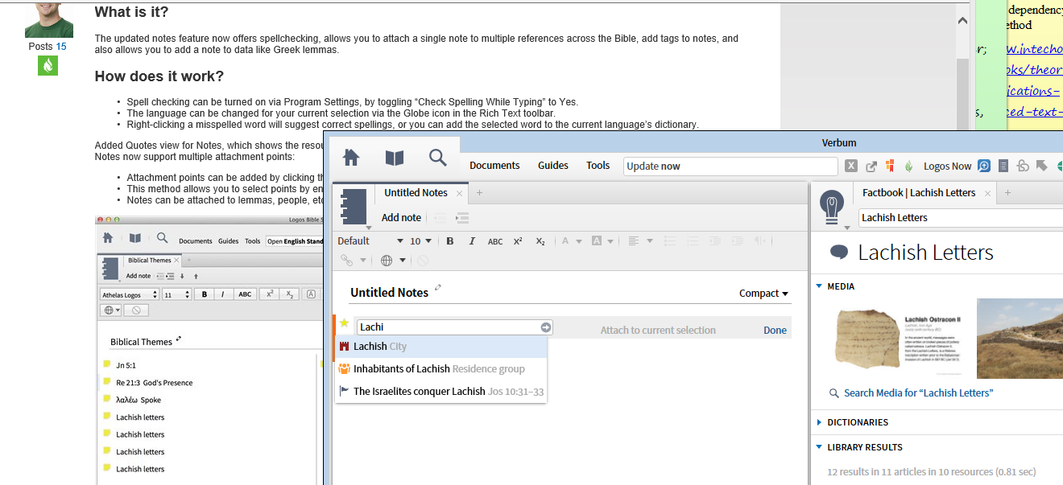Click the indent note icon beside Add note
Screen dimensions: 1063x485
pyautogui.click(x=462, y=218)
